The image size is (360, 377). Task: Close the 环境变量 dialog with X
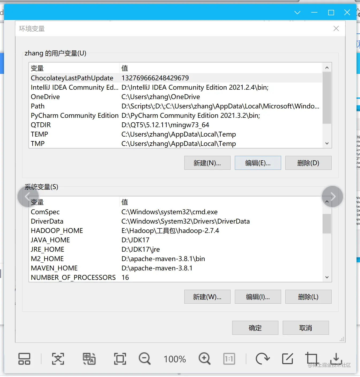[336, 28]
